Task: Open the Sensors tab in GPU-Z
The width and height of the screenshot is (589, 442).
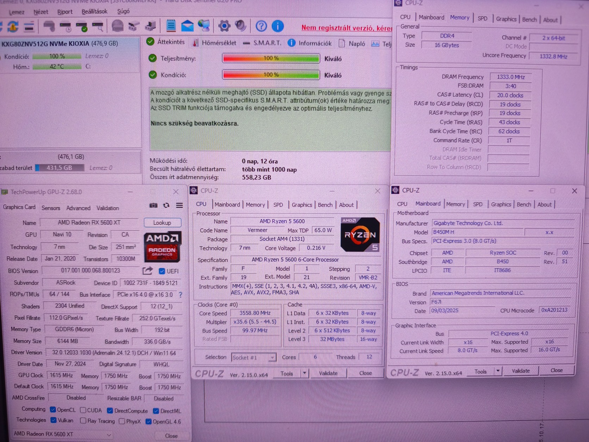Action: pyautogui.click(x=51, y=208)
